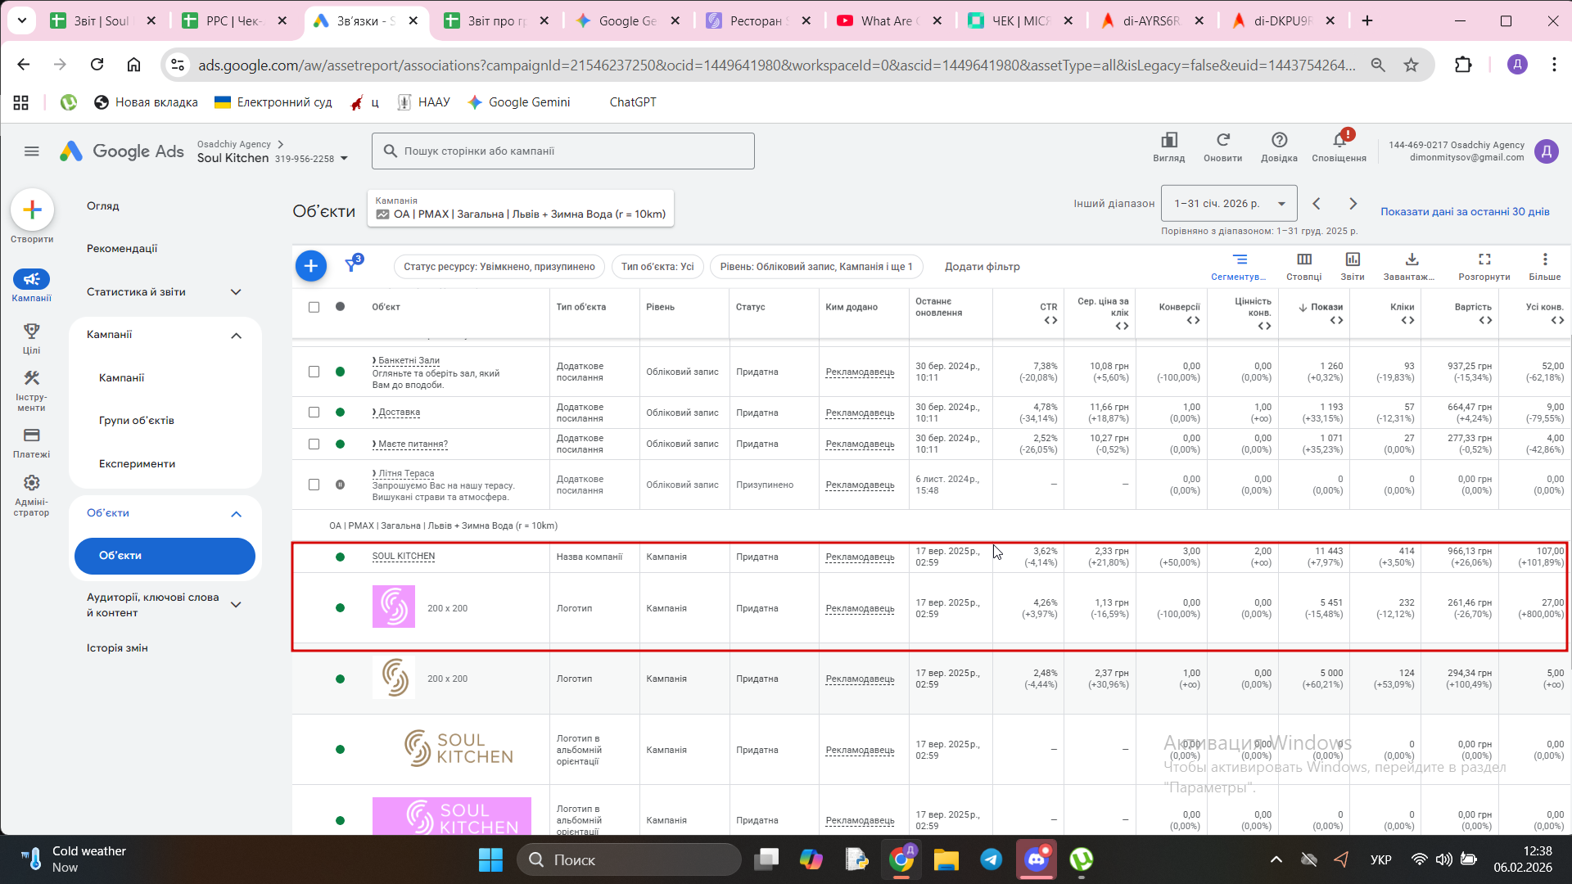Image resolution: width=1572 pixels, height=884 pixels.
Task: Open the date range dropdown
Action: coord(1227,204)
